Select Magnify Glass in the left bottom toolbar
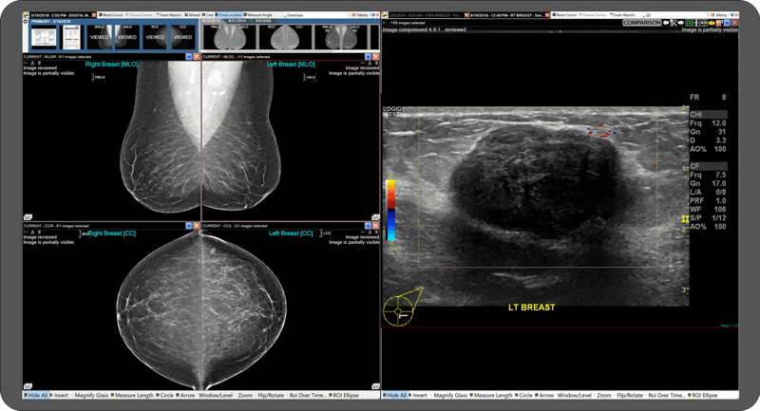The width and height of the screenshot is (760, 411). pos(90,396)
